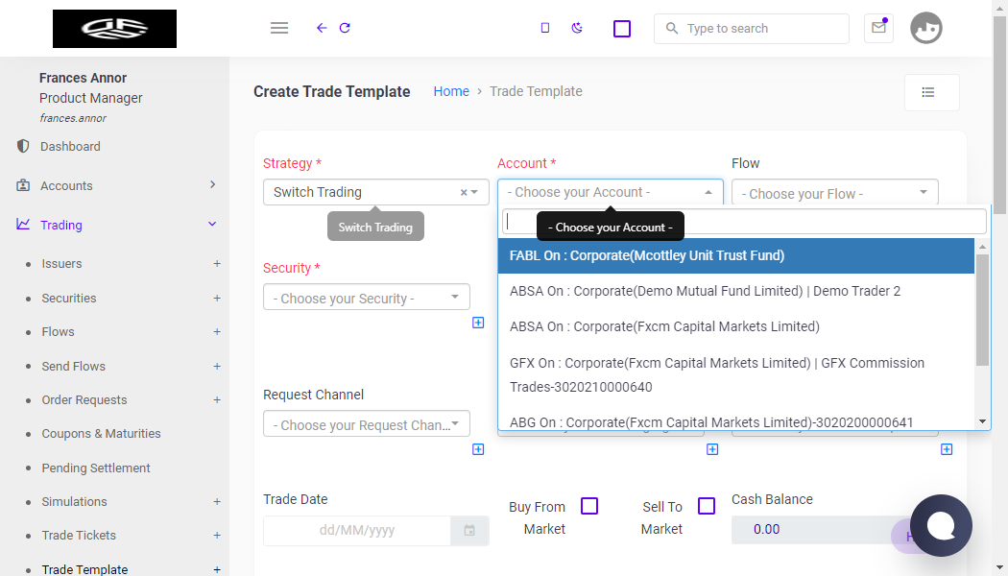Expand Trade Tickets plus icon

217,536
